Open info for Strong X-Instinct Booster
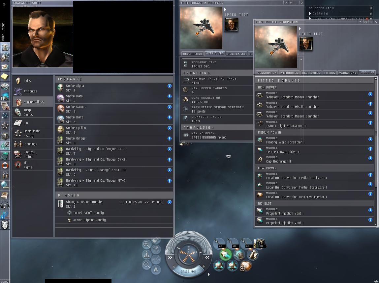Viewport: 379px width, 283px height. [170, 202]
